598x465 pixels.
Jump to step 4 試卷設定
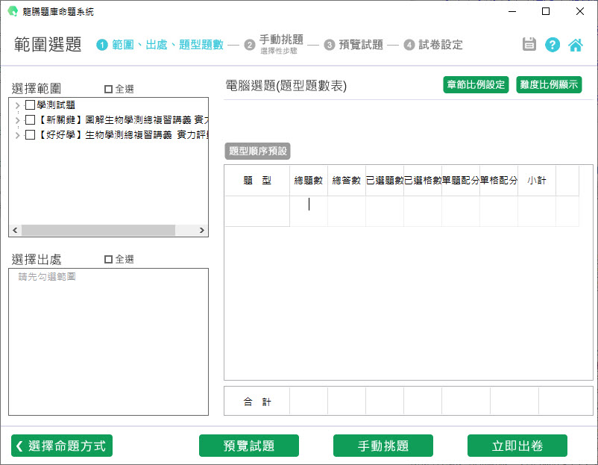point(440,45)
